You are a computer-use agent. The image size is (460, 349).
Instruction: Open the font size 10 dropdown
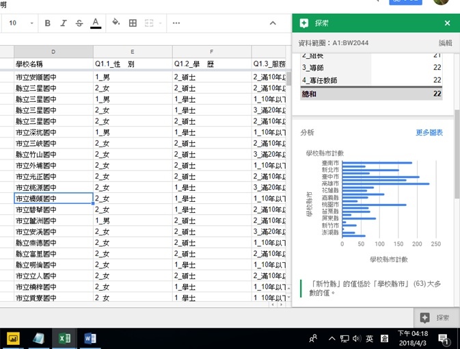click(x=21, y=23)
